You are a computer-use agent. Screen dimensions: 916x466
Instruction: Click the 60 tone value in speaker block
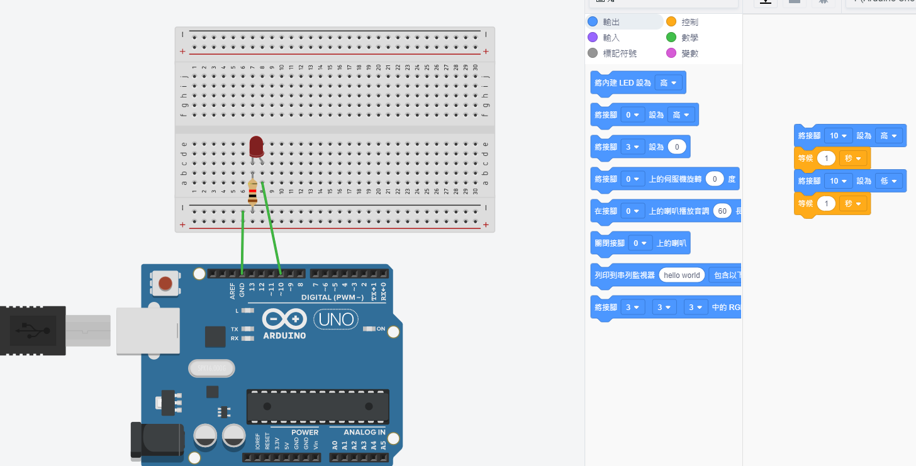pos(722,211)
